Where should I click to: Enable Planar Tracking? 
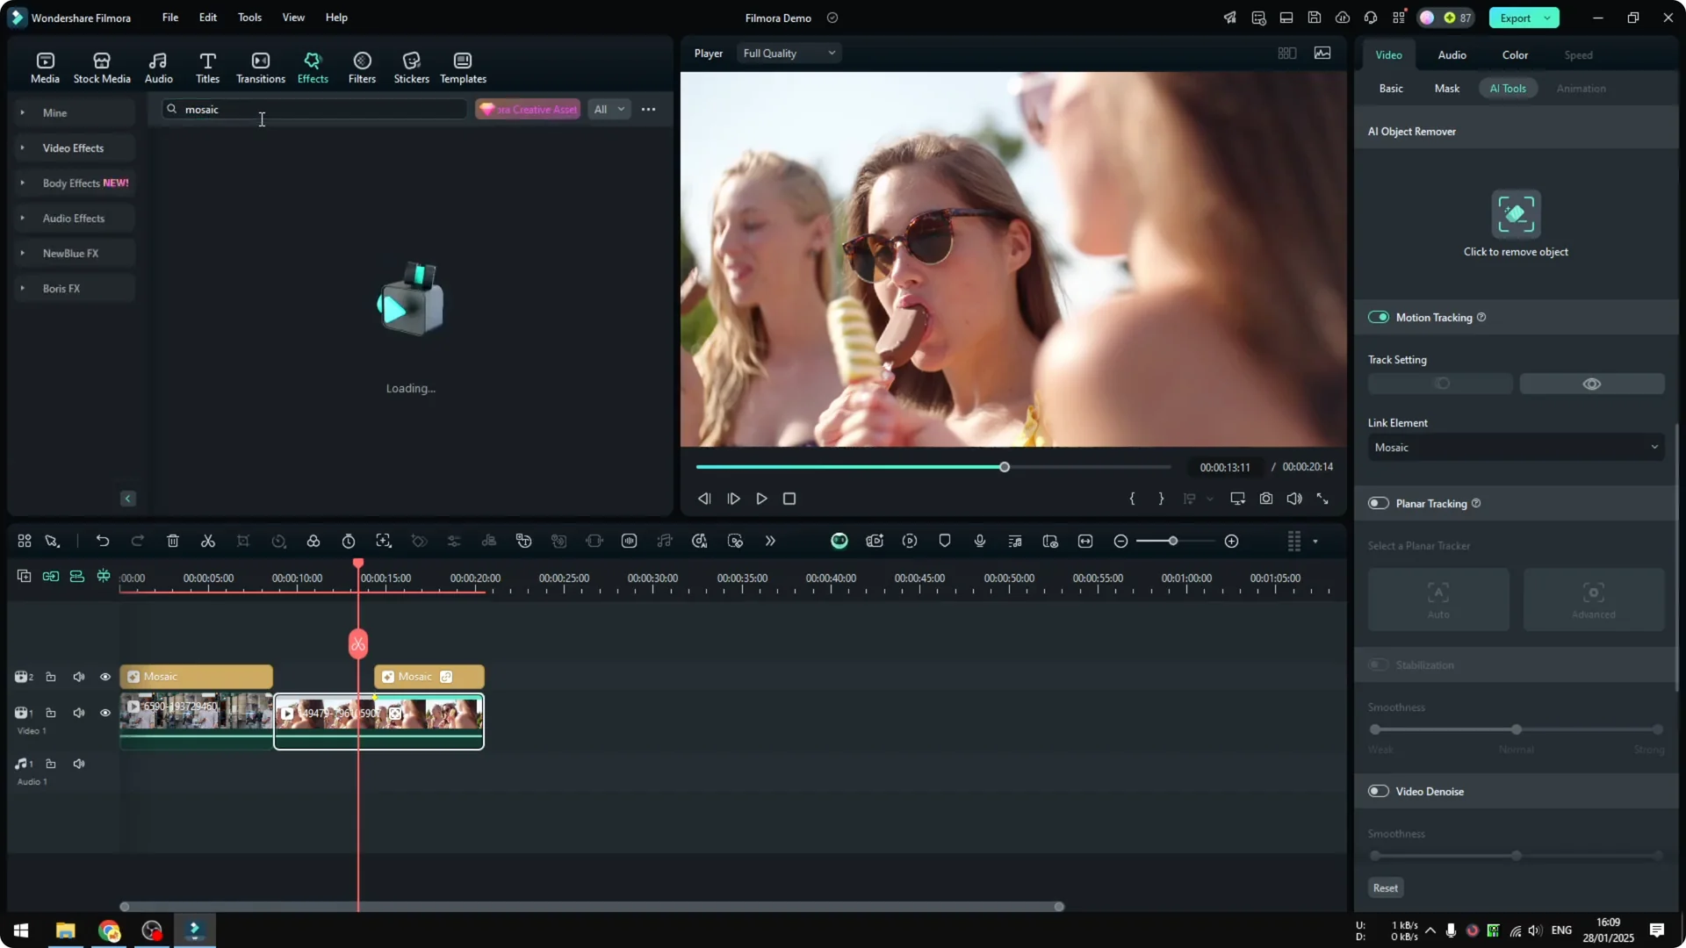(x=1378, y=503)
